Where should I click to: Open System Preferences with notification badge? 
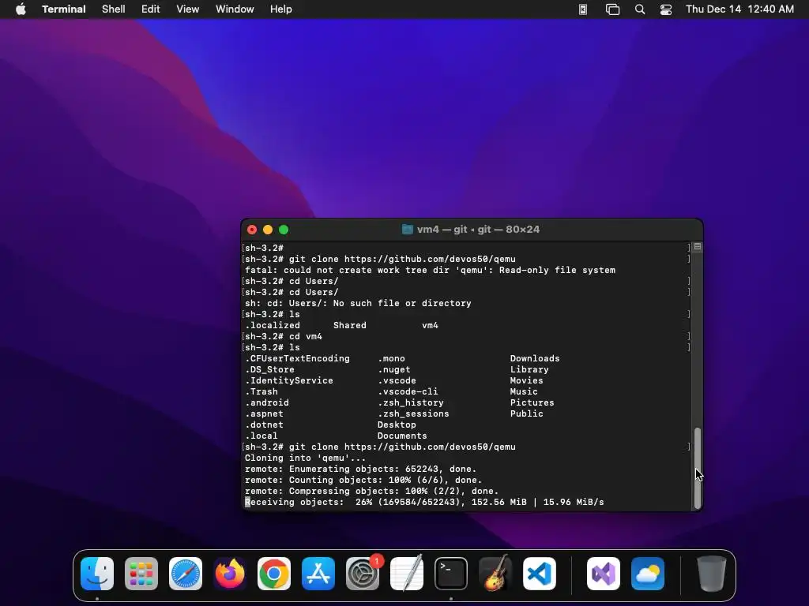pyautogui.click(x=363, y=574)
